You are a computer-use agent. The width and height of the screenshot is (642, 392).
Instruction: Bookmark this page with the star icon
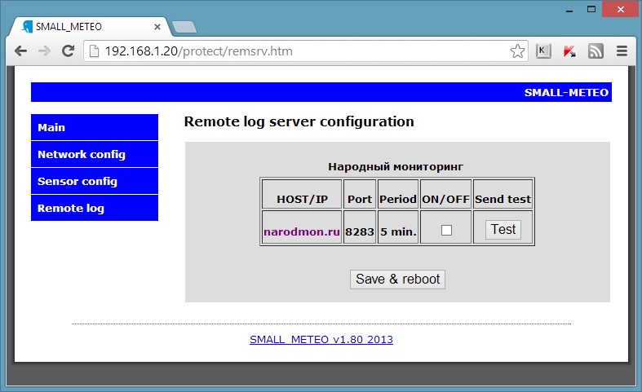(x=517, y=51)
